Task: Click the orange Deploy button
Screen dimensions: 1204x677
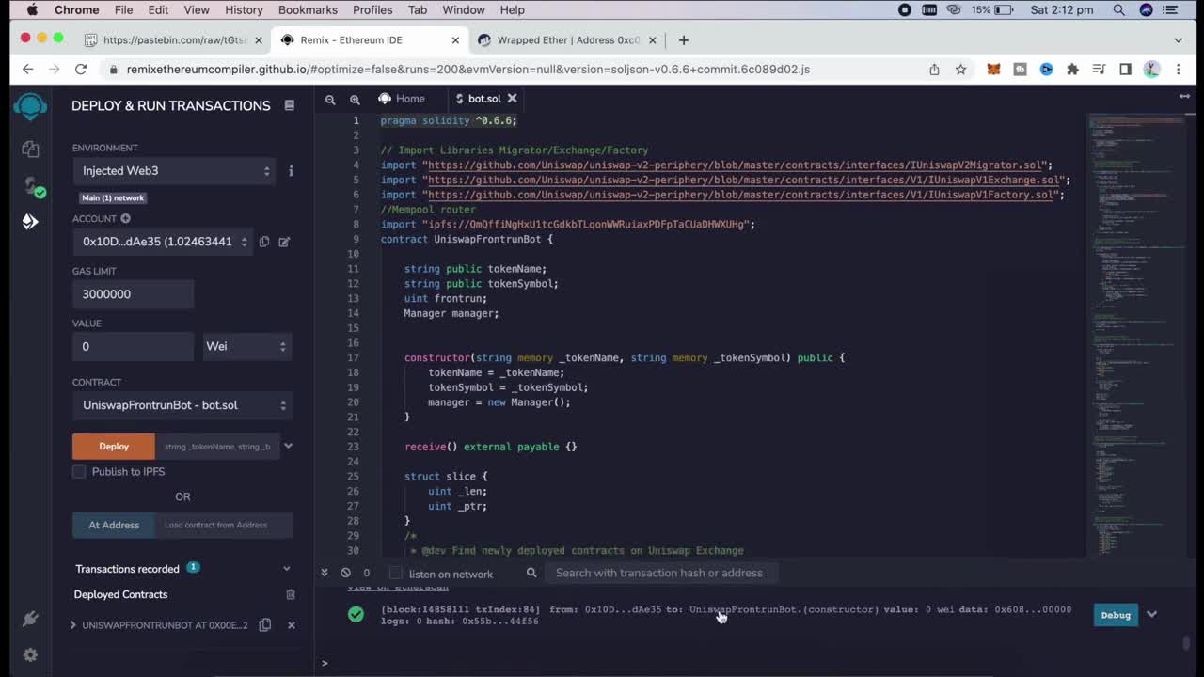Action: click(113, 446)
